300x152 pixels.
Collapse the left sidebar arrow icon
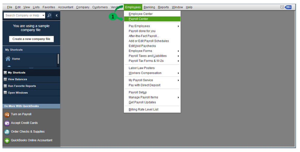[x=57, y=16]
